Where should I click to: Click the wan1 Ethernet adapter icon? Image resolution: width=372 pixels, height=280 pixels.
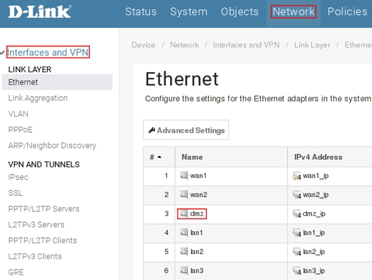click(x=184, y=175)
